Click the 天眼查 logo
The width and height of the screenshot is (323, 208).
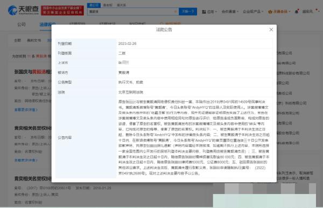pos(23,10)
